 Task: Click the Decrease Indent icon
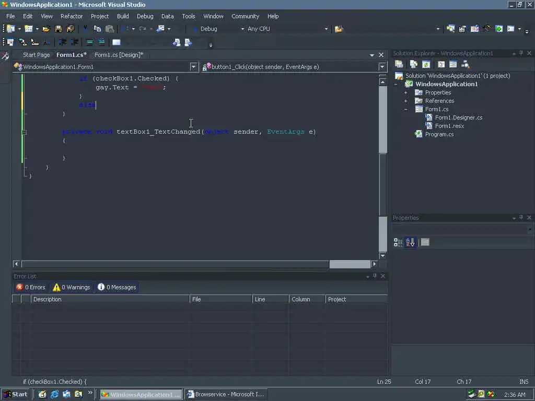point(63,42)
